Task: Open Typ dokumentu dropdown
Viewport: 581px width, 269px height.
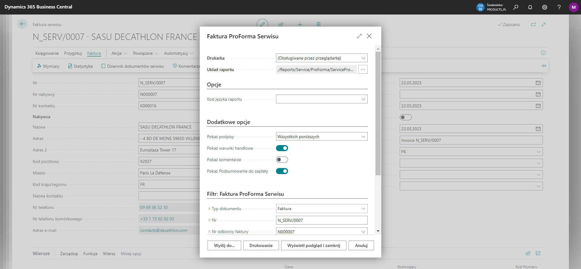Action: click(363, 209)
